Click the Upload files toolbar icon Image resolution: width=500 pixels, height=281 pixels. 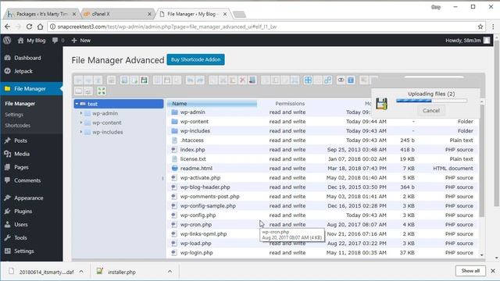144,80
